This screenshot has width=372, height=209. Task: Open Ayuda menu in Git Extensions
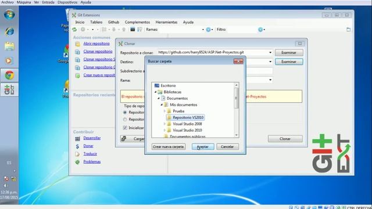(x=188, y=22)
